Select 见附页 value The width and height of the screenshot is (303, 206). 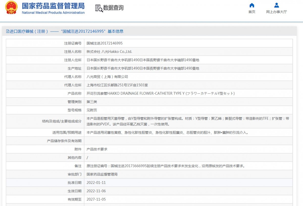point(92,110)
